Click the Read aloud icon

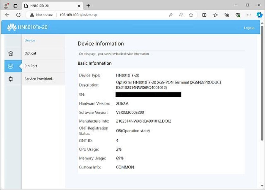[181, 15]
